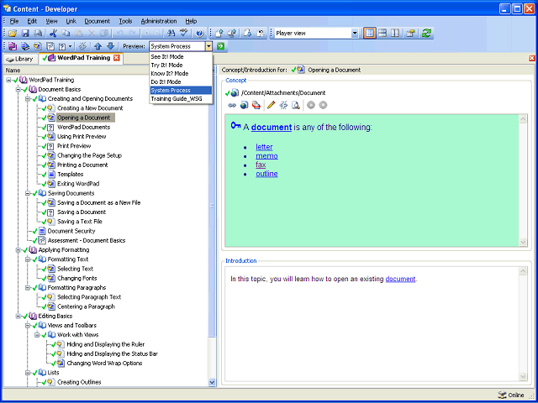Click the create new web page icon
This screenshot has width=538, height=403.
pyautogui.click(x=244, y=105)
